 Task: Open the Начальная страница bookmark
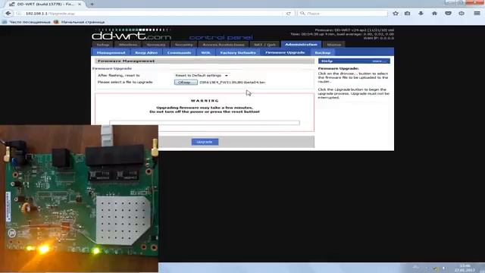(x=79, y=22)
